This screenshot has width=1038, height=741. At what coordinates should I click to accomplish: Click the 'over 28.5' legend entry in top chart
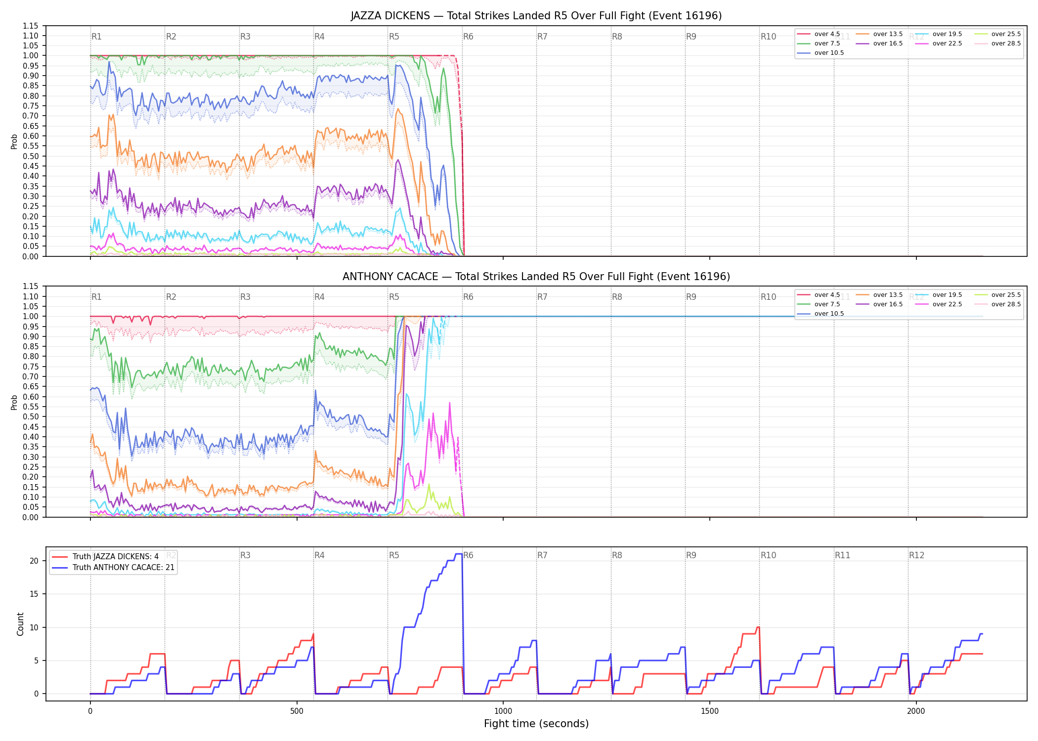[x=997, y=43]
